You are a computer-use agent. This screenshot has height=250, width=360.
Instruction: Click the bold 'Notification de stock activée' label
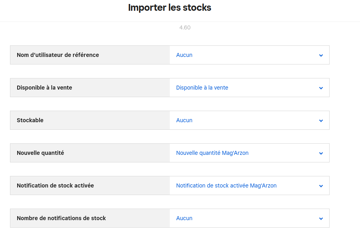pos(55,186)
